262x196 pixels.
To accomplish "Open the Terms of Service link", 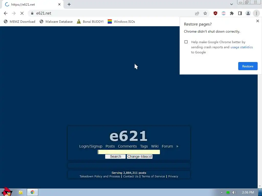I will click(153, 176).
